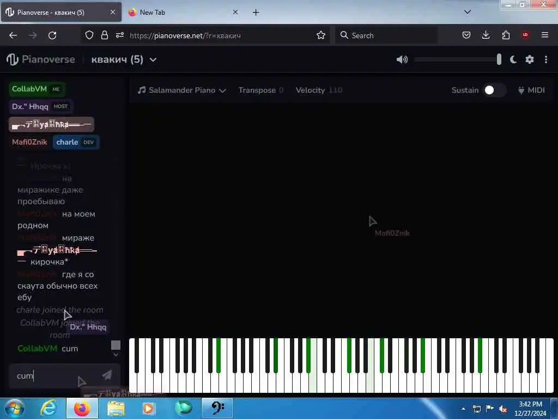Switch to the New Tab tab

(183, 12)
